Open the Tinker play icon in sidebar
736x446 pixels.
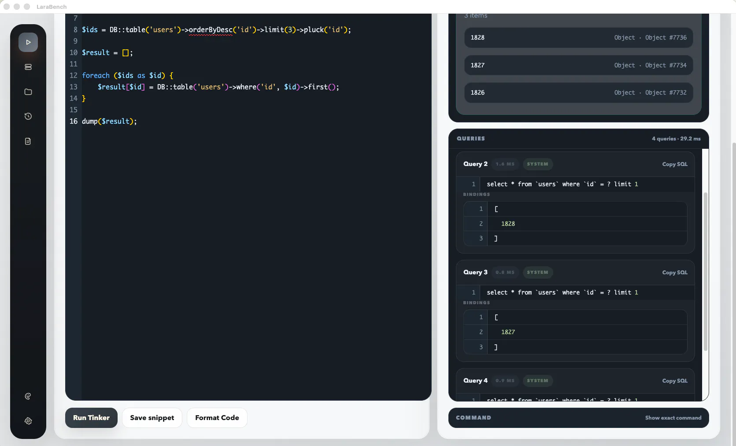coord(28,42)
